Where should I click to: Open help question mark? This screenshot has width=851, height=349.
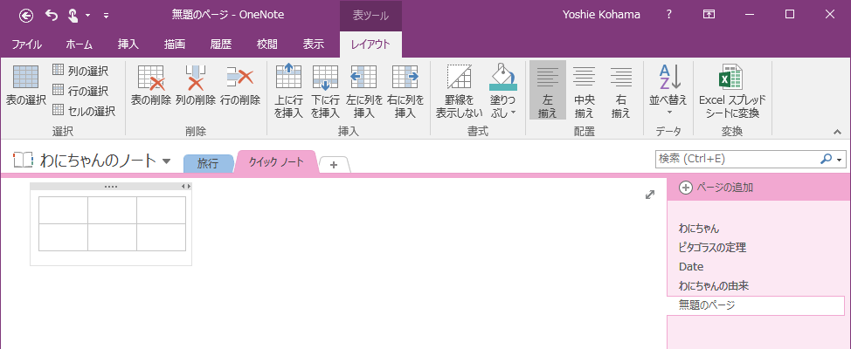click(x=669, y=15)
